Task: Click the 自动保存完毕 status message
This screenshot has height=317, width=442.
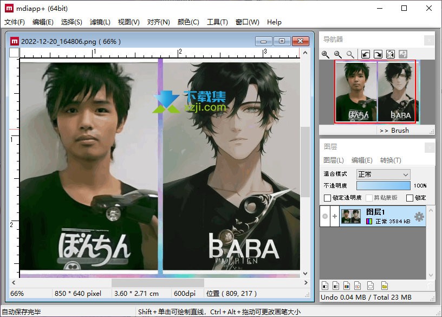Action: (x=22, y=312)
